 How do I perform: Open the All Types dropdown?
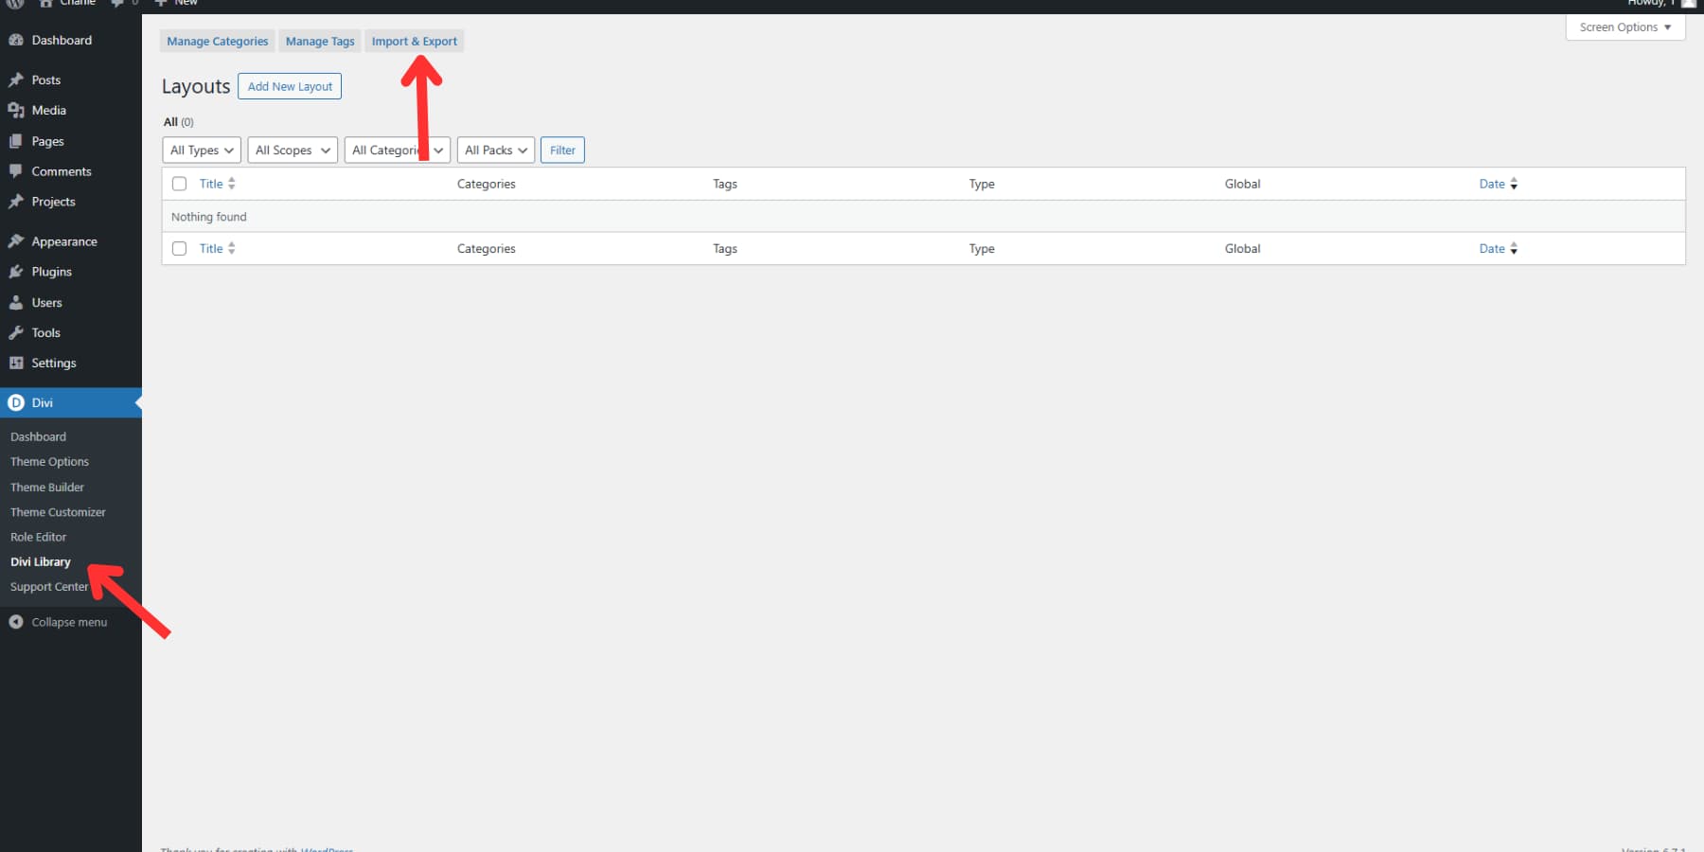201,150
